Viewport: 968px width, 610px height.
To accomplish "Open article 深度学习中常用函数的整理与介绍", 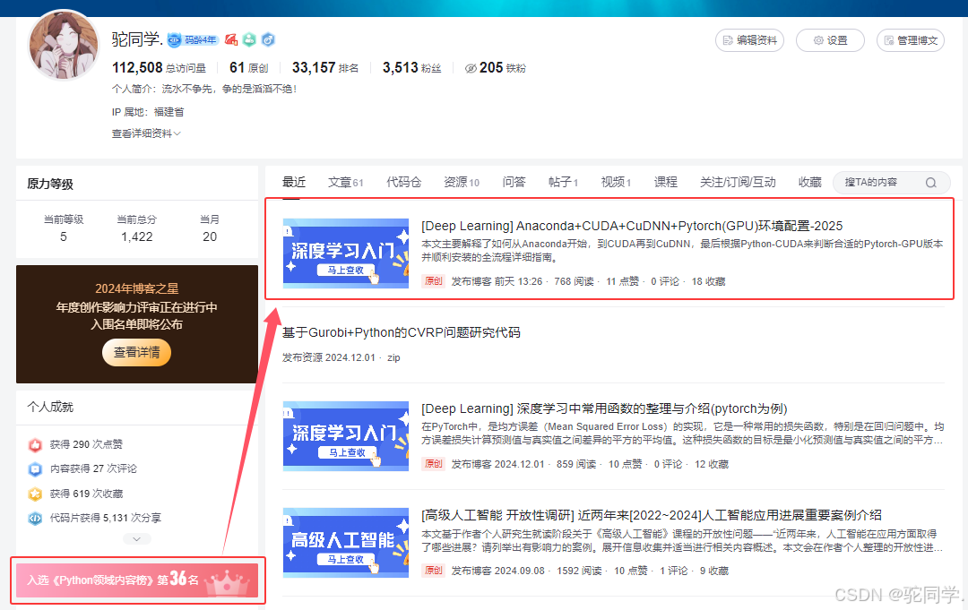I will 604,409.
